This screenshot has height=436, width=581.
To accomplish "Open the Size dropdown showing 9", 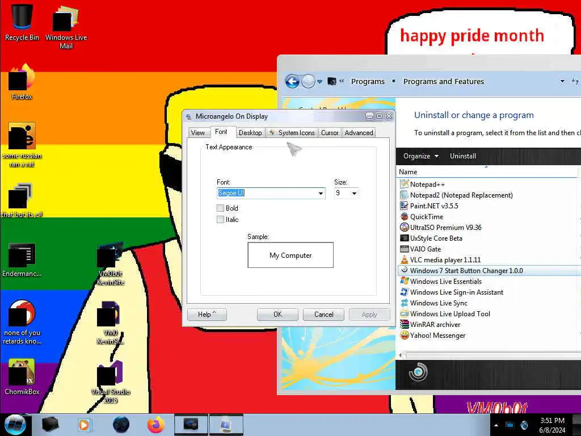I will point(354,193).
